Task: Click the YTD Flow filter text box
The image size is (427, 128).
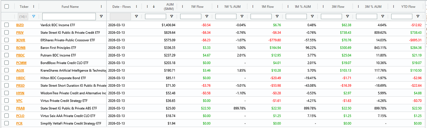Action: tap(402, 16)
